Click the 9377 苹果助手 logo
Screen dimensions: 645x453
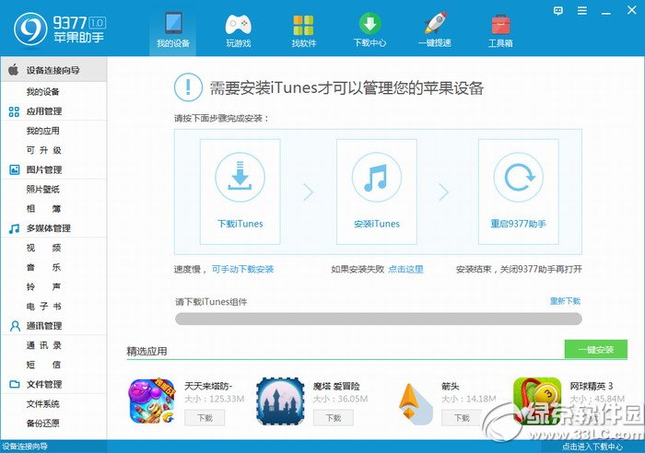point(60,29)
